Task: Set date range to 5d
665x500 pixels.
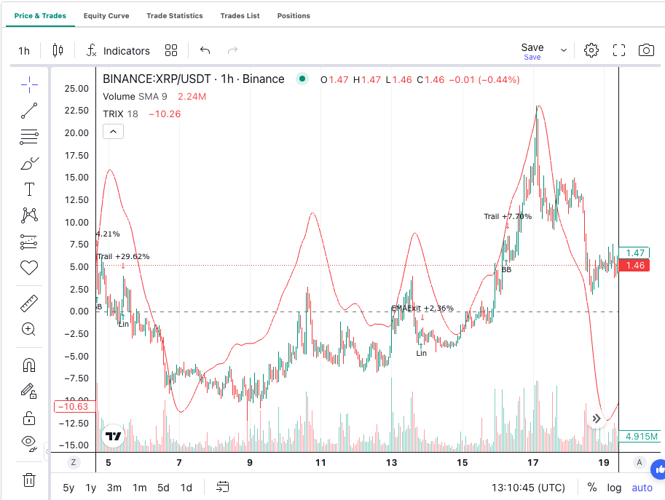Action: point(163,488)
